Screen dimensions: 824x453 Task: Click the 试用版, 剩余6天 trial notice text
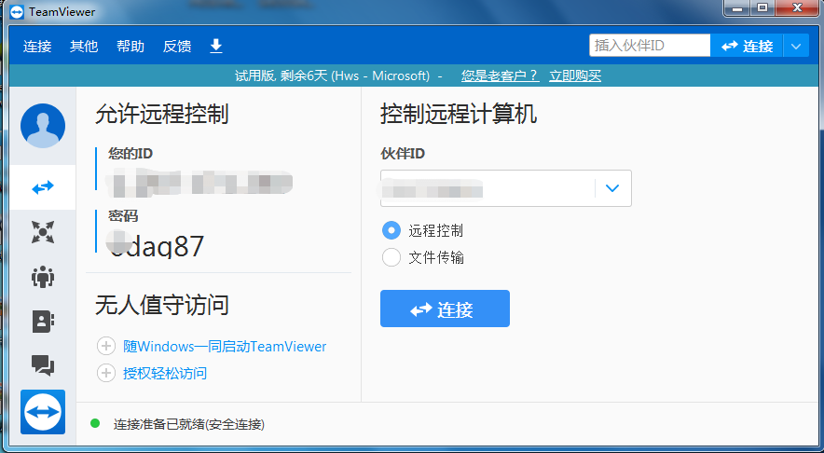(332, 75)
